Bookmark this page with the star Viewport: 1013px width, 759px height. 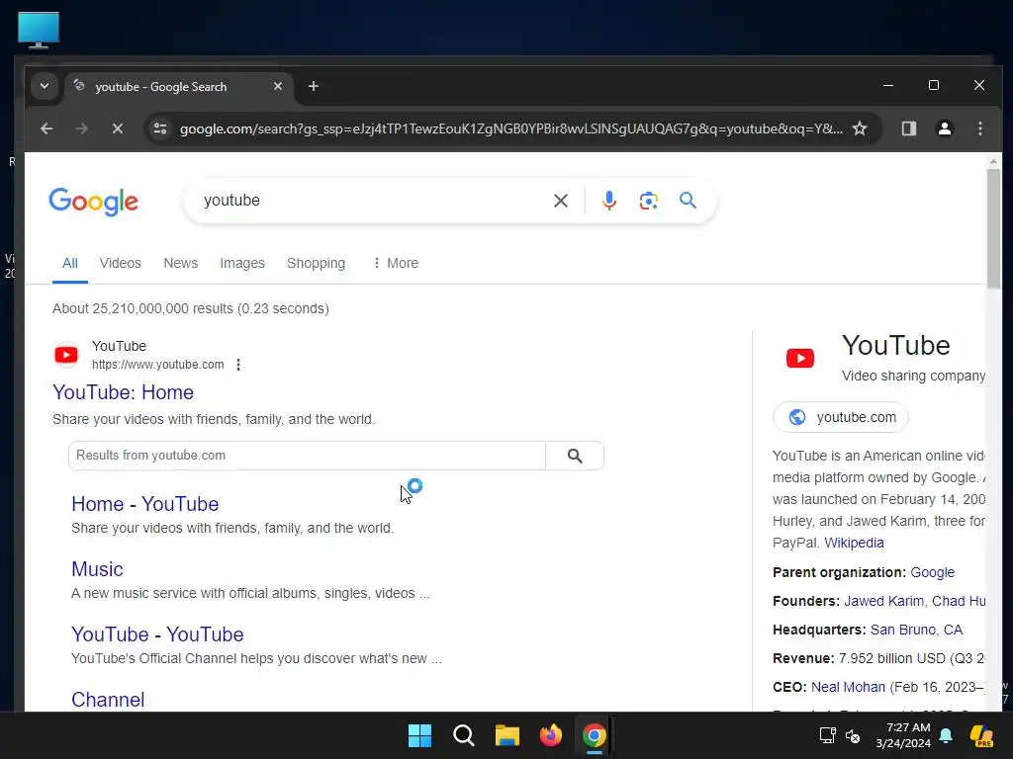(x=860, y=128)
